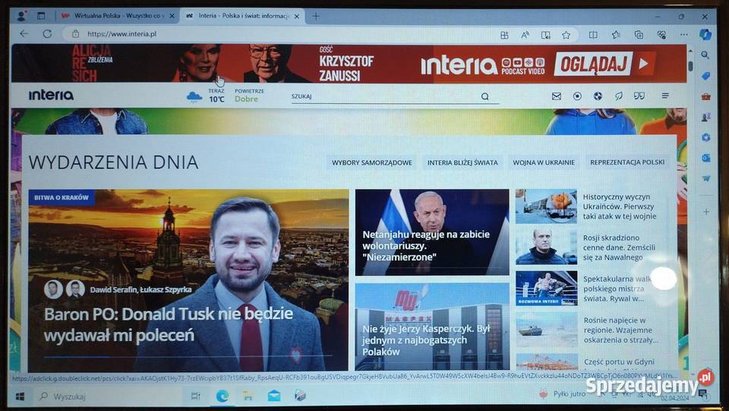Click the Interia sports ball icon
The height and width of the screenshot is (411, 729).
pos(598,96)
